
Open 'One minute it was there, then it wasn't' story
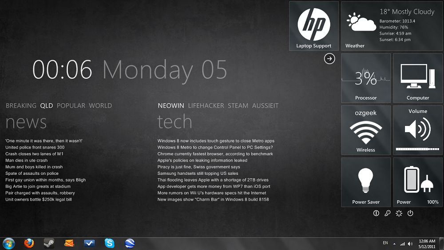click(44, 141)
